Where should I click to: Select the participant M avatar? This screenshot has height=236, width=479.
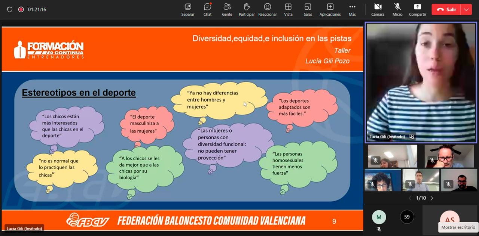click(x=379, y=217)
